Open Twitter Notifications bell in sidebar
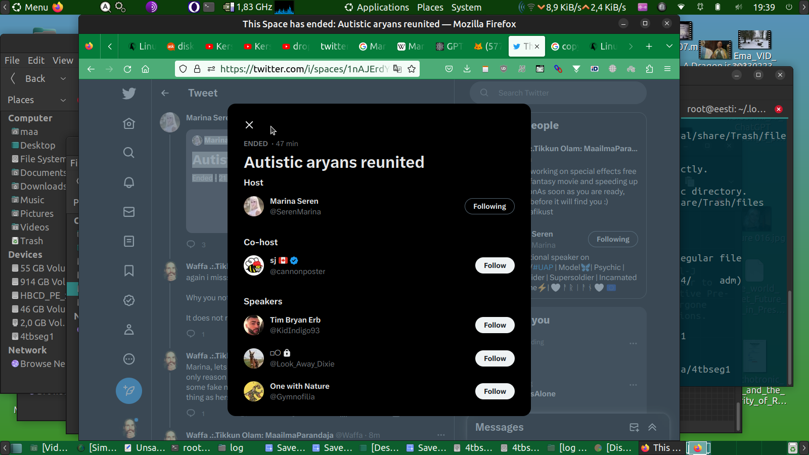 [x=129, y=183]
